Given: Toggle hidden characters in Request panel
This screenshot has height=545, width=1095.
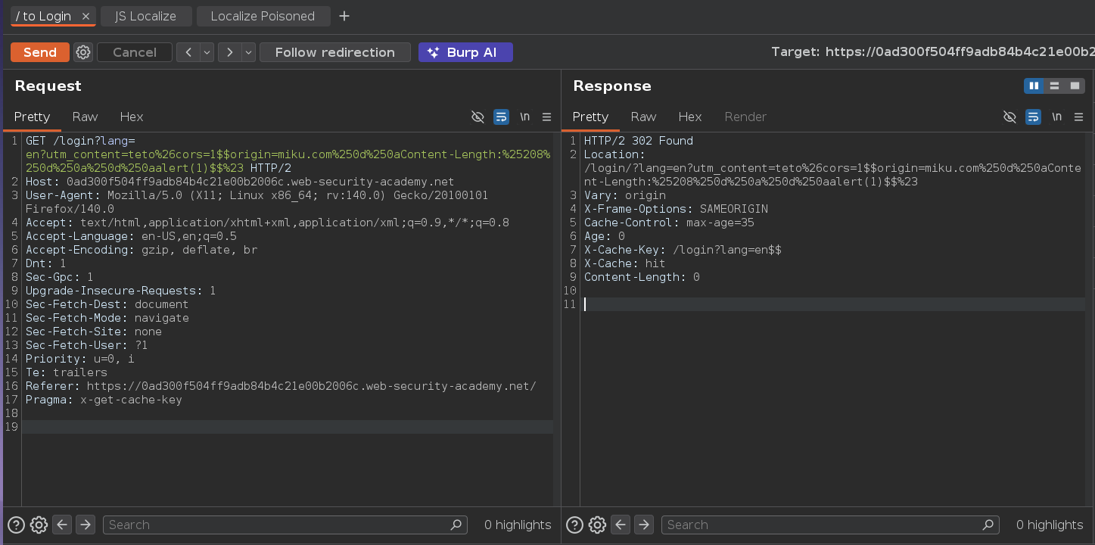Looking at the screenshot, I should pos(478,117).
